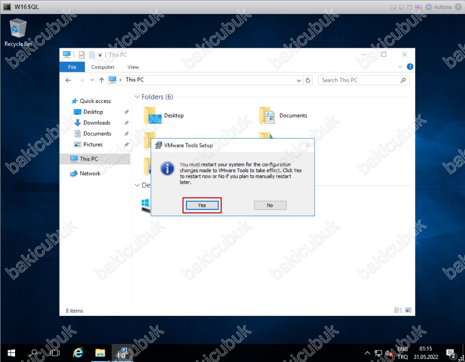Screen dimensions: 465x362
Task: Open the volume tray icon
Action: click(389, 353)
